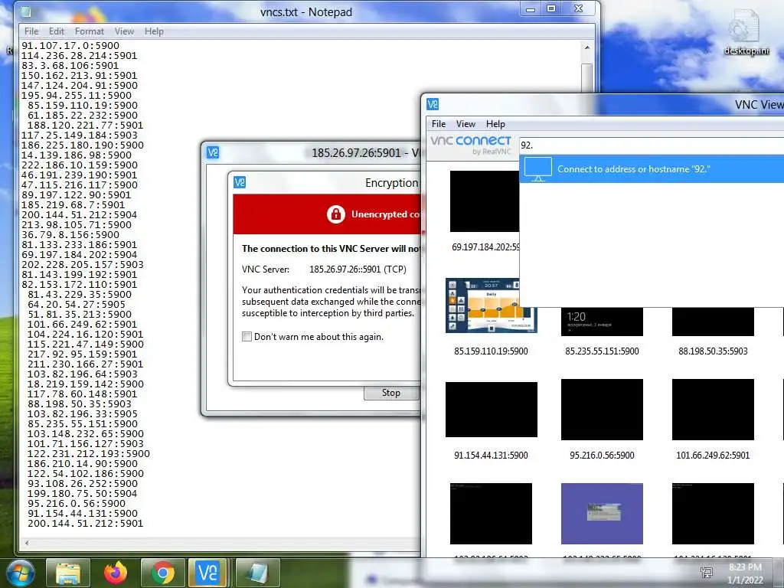Click Notepad line 186.225.180.190:5900
The height and width of the screenshot is (588, 784).
tap(83, 145)
